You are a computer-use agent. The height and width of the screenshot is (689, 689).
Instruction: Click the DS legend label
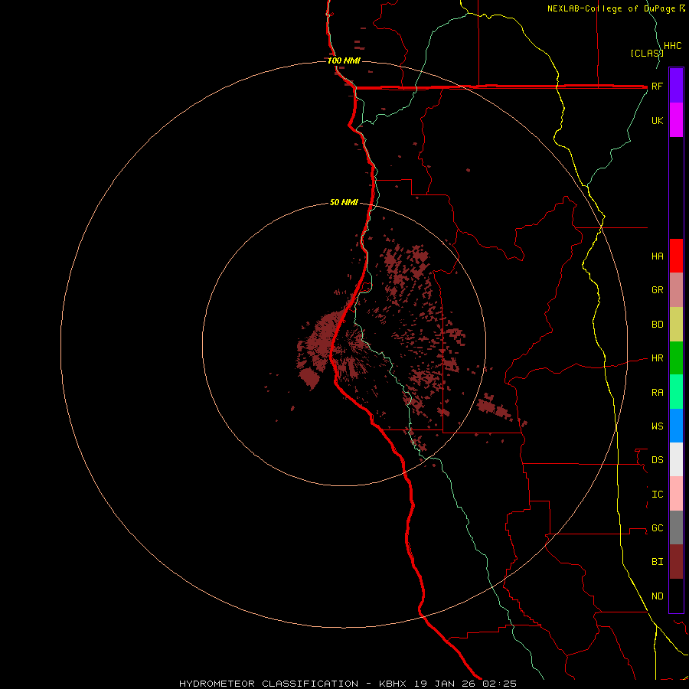tap(657, 460)
